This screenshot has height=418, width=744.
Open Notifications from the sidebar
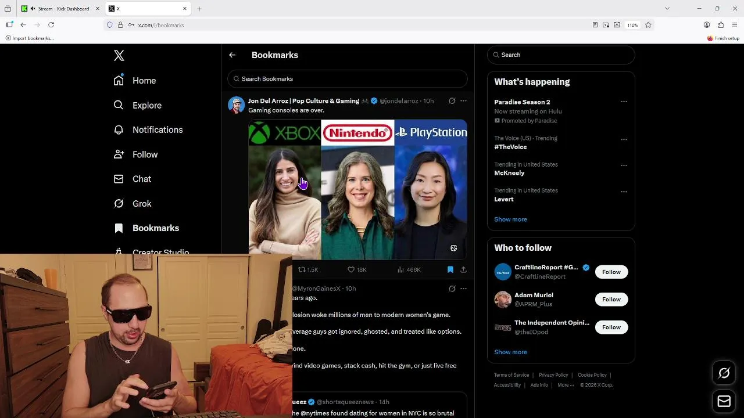click(148, 130)
